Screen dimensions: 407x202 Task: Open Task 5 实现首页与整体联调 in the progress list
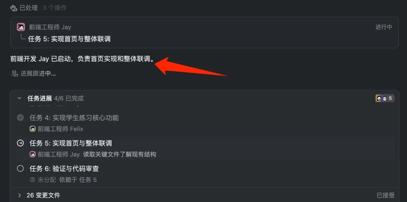click(70, 143)
